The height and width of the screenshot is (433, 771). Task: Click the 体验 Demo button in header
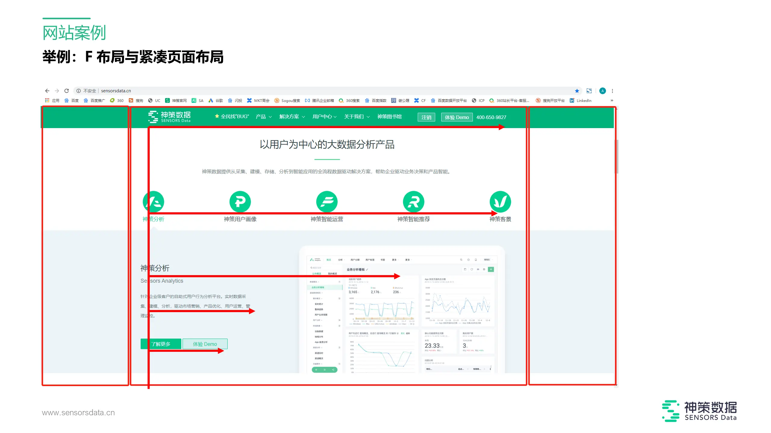tap(457, 117)
